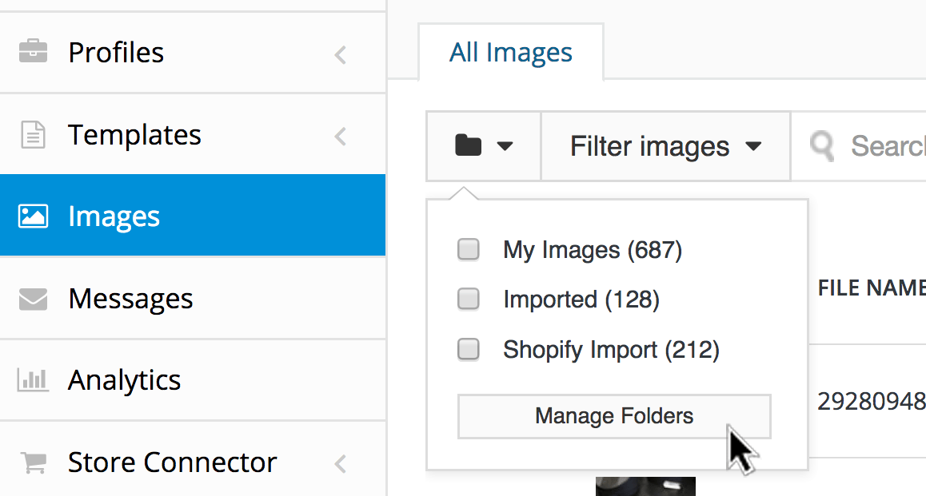The width and height of the screenshot is (926, 496).
Task: Click the Templates document icon
Action: 33,135
